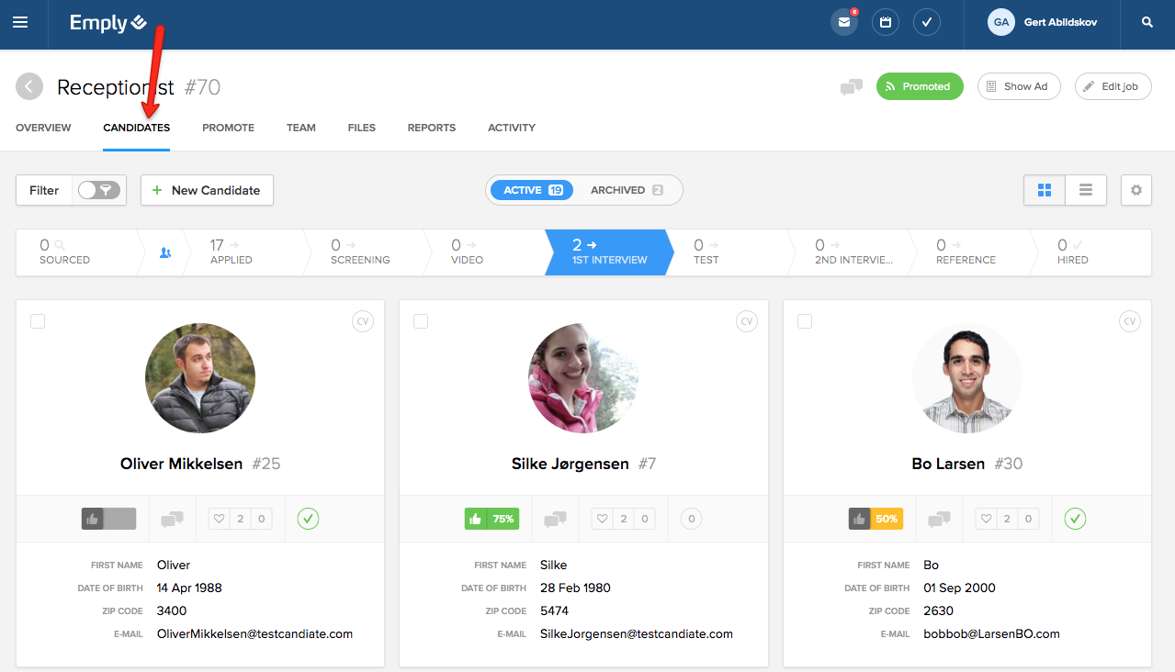
Task: Check the Bo Larsen candidate checkbox
Action: click(805, 321)
